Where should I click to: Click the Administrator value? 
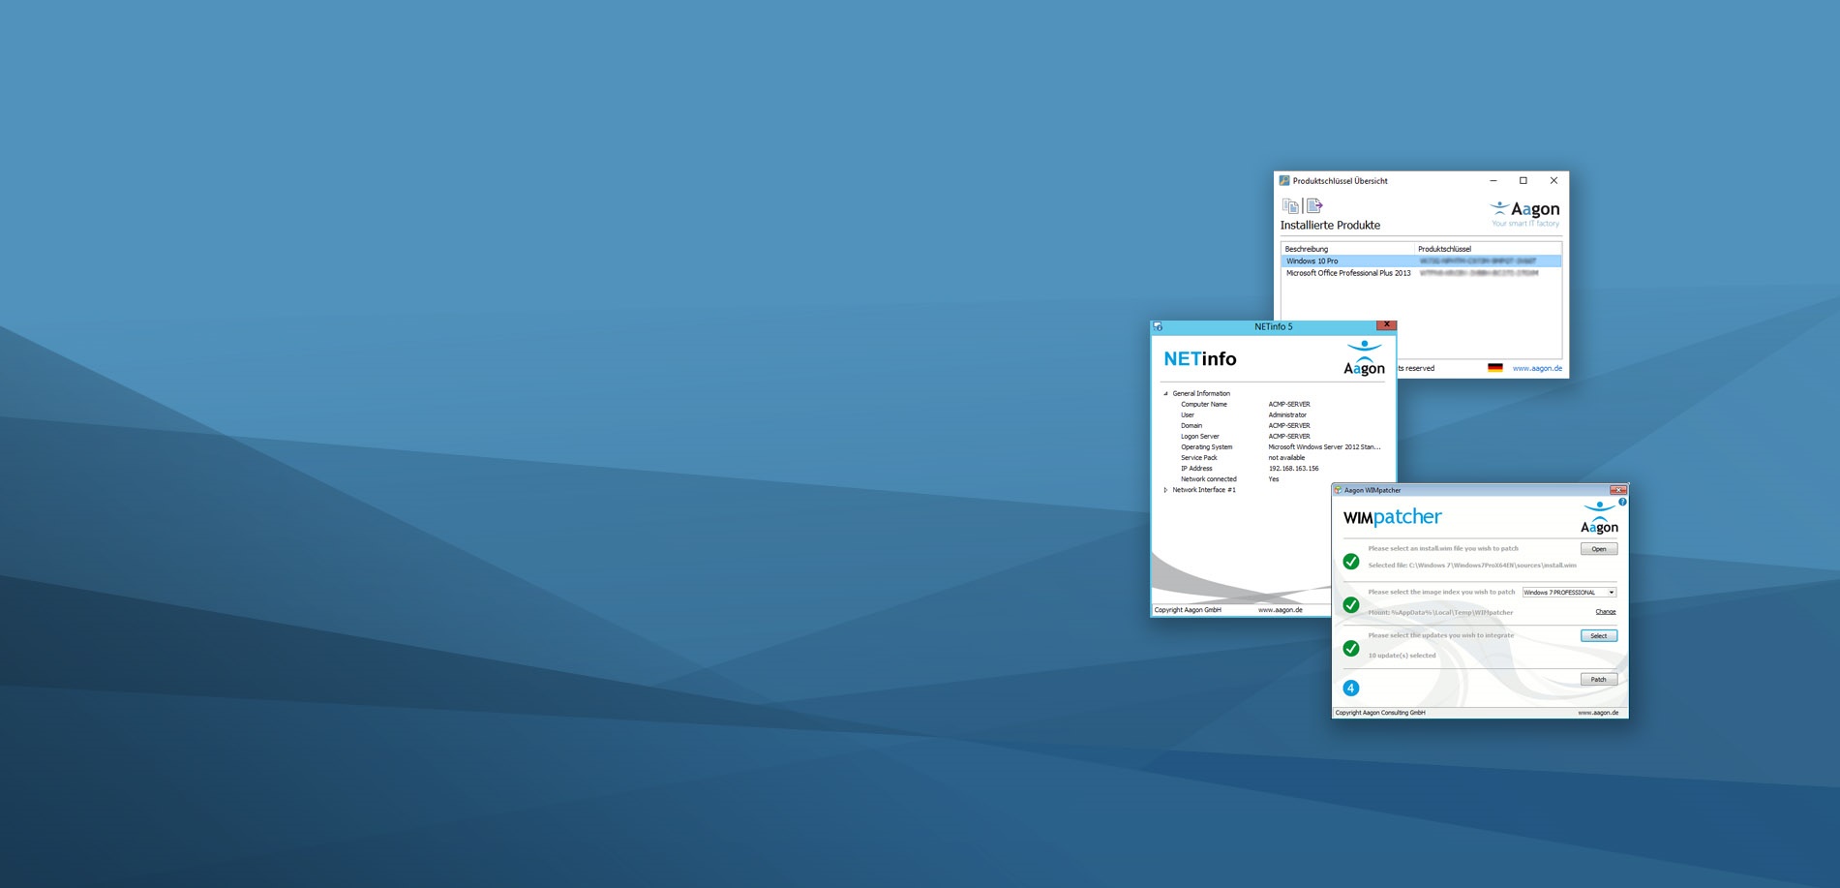[1287, 415]
